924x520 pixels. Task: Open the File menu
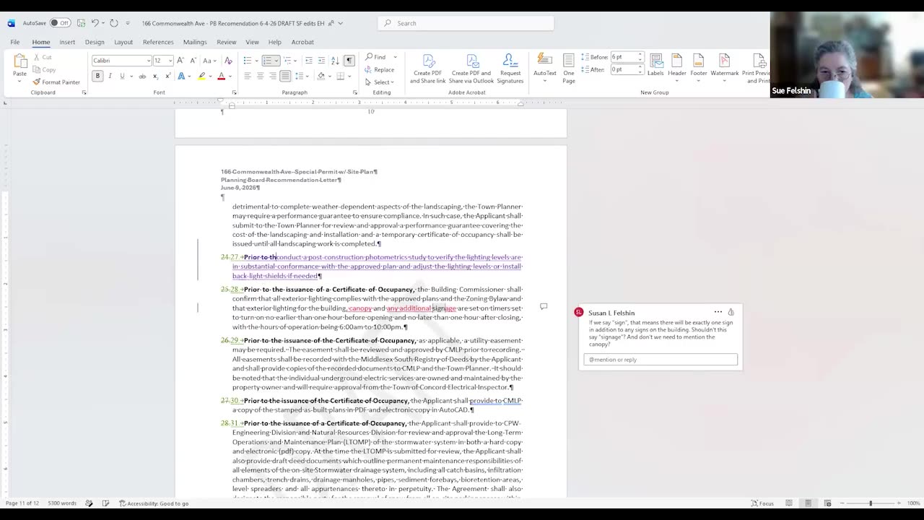[x=14, y=43]
